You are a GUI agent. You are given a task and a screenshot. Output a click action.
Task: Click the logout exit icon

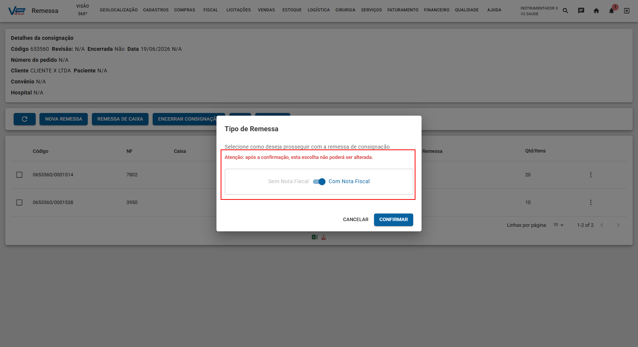tap(627, 11)
